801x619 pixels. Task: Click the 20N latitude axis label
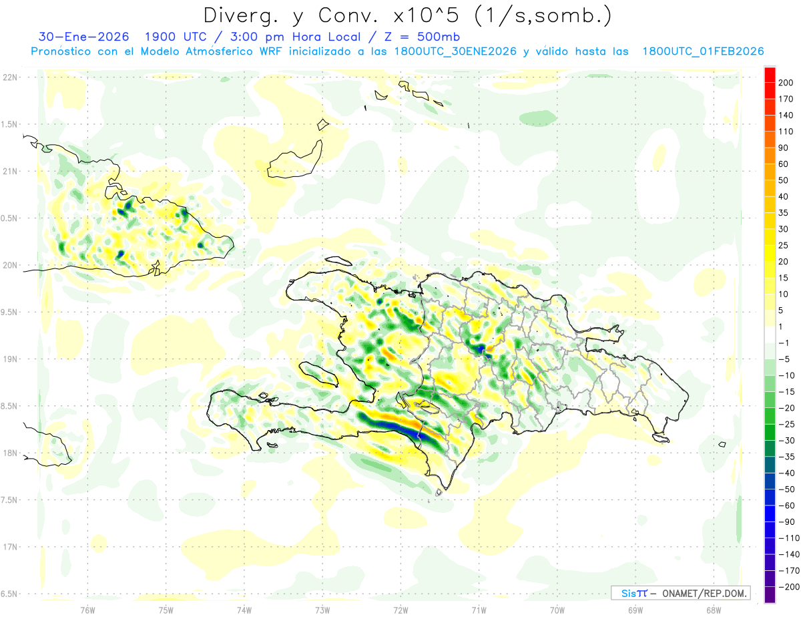pos(9,265)
